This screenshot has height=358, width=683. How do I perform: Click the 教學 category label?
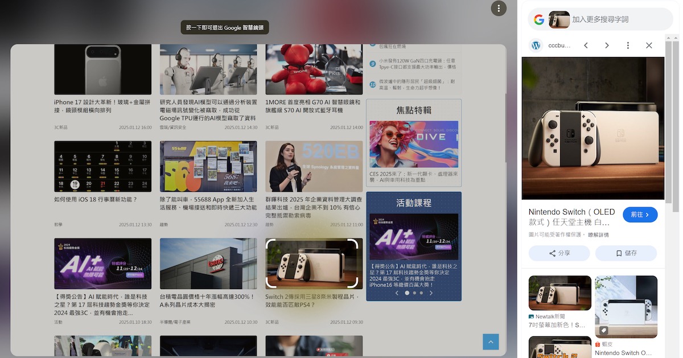click(59, 225)
